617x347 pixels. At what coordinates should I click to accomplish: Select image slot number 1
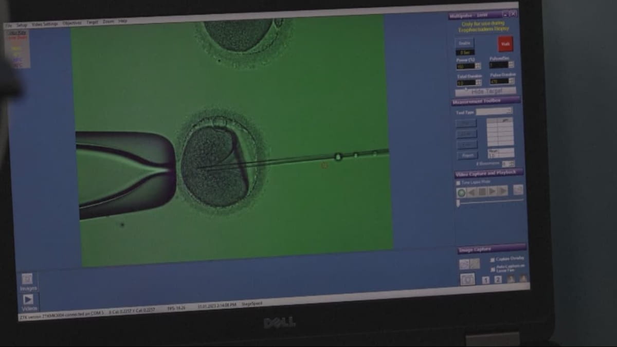pyautogui.click(x=486, y=280)
